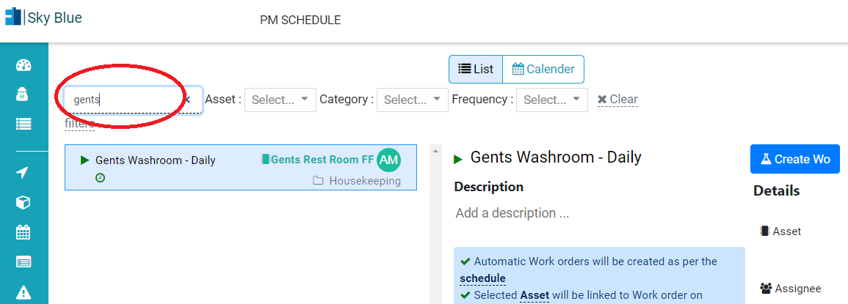Open the Category filter dropdown
Viewport: 848px width, 304px height.
(412, 100)
